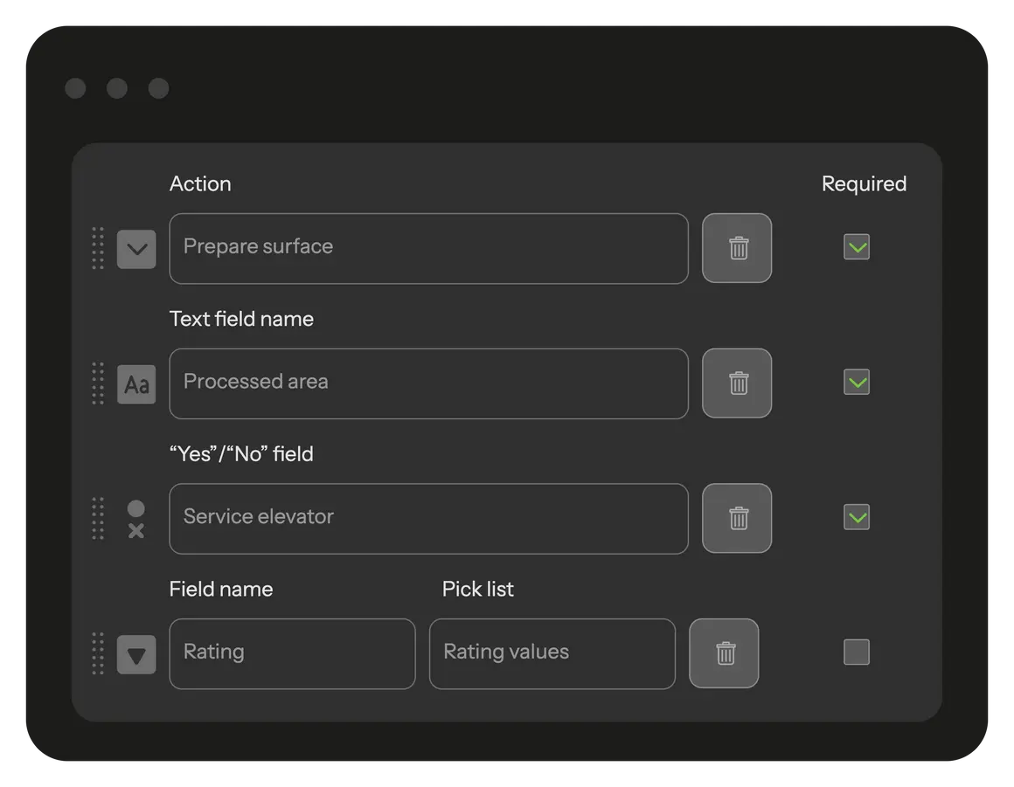
Task: Uncheck Required for Prepare surface
Action: [857, 247]
